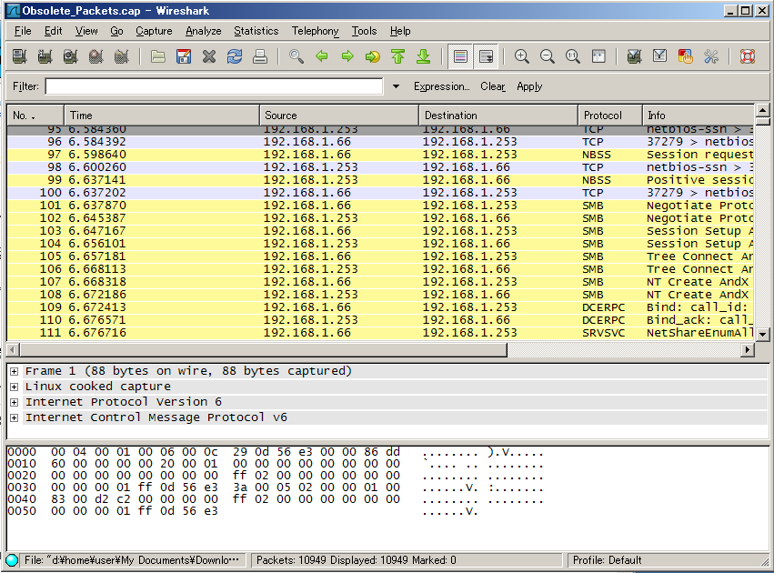The width and height of the screenshot is (774, 573).
Task: Expand Linux cooked capture node
Action: point(15,387)
